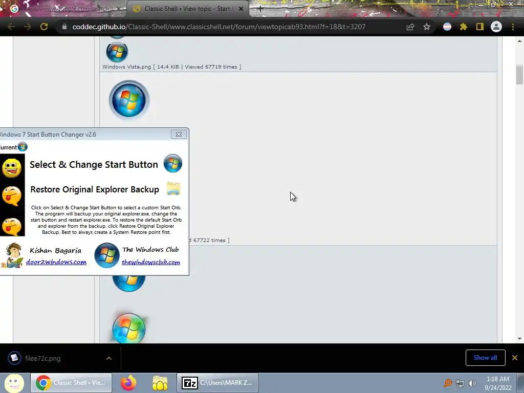
Task: Select Chrome Classic Shell taskbar button
Action: [71, 383]
